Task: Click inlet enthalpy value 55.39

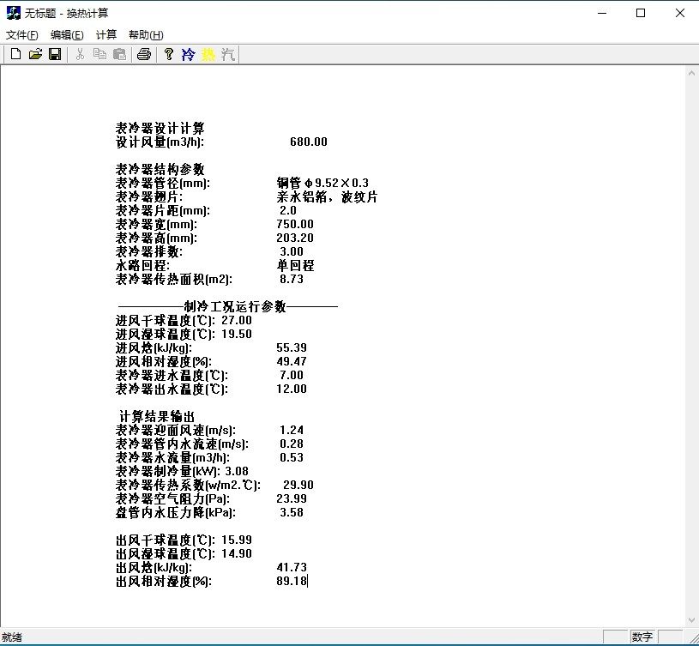Action: point(292,347)
